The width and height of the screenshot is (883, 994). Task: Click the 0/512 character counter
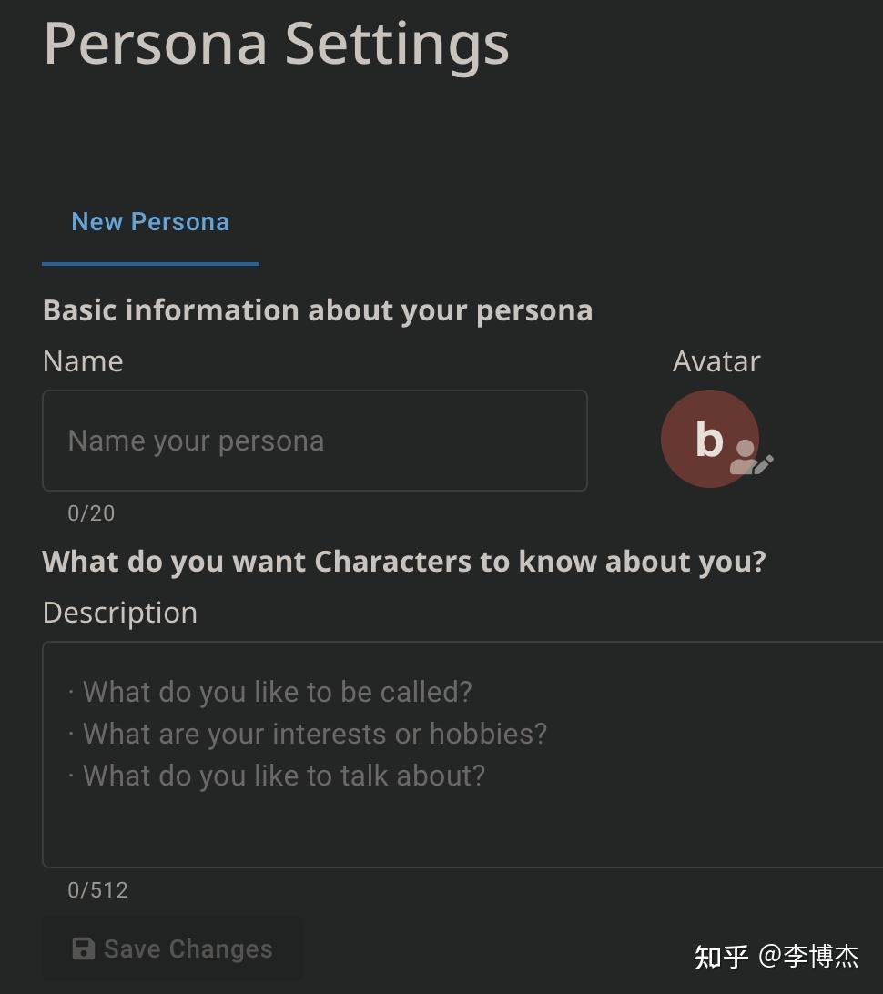[x=96, y=889]
